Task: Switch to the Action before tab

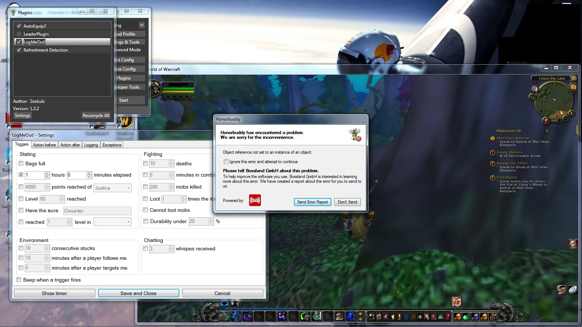Action: pos(44,145)
